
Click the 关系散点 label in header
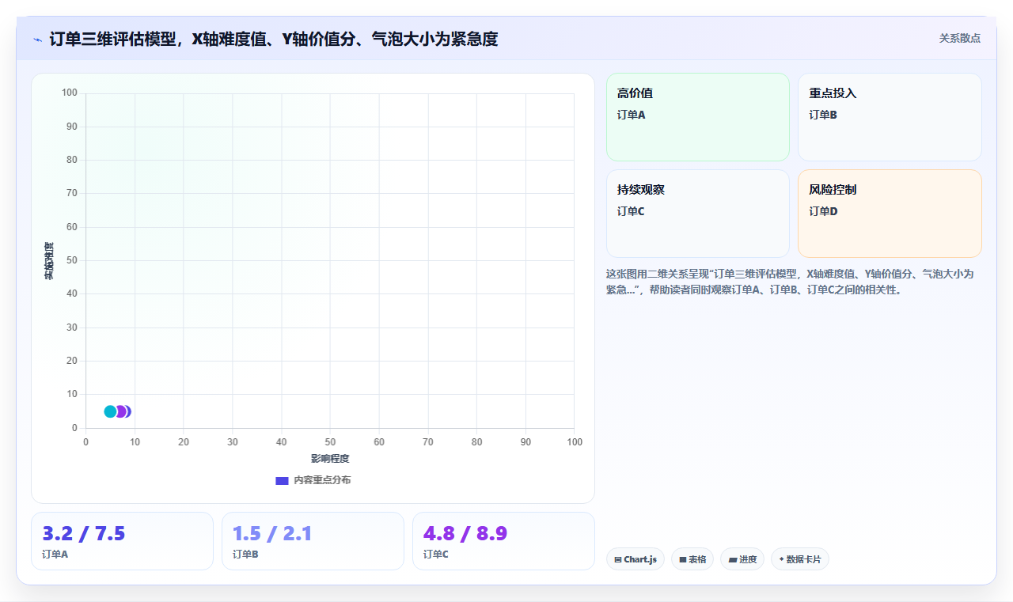(x=960, y=38)
